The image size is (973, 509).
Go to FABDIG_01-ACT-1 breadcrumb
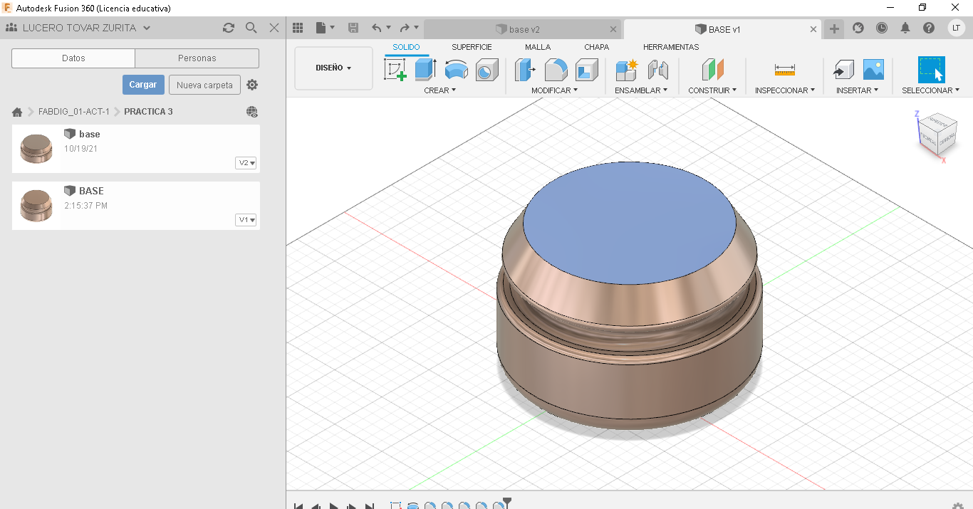pyautogui.click(x=74, y=112)
